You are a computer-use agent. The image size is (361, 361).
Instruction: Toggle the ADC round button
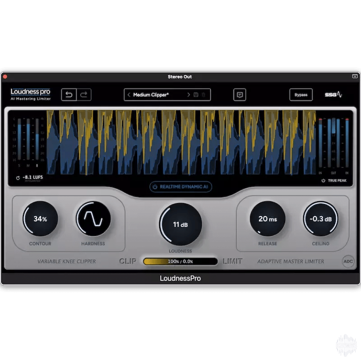[348, 261]
